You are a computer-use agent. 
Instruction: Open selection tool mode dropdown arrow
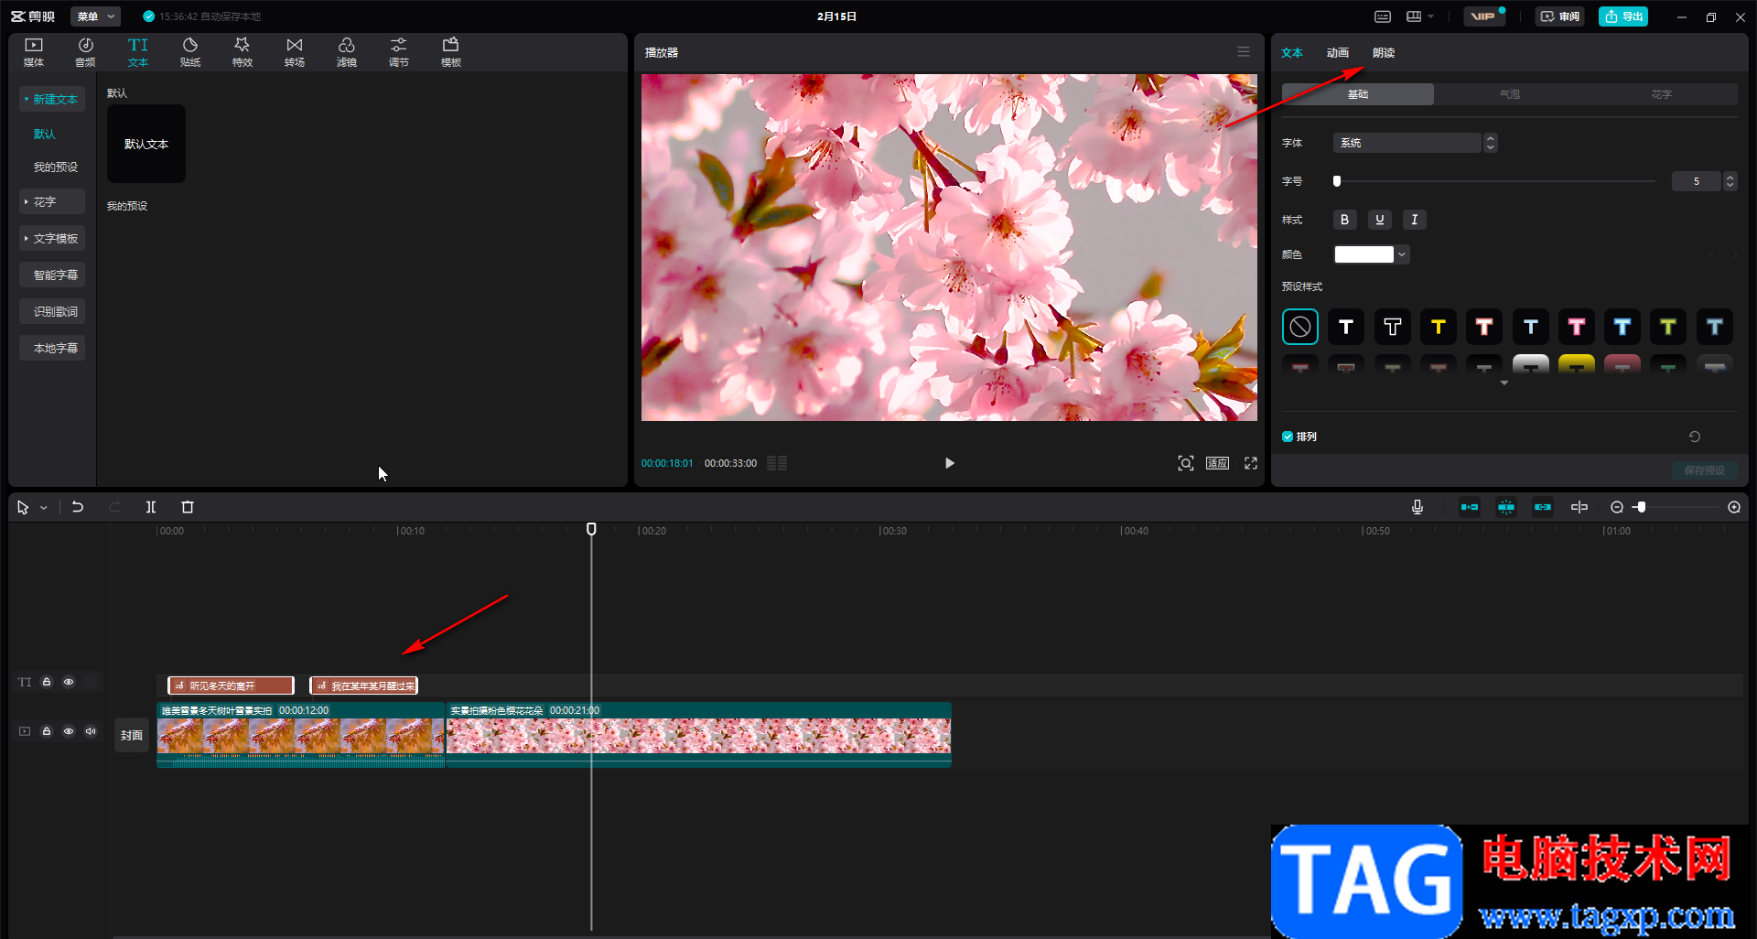pos(43,508)
